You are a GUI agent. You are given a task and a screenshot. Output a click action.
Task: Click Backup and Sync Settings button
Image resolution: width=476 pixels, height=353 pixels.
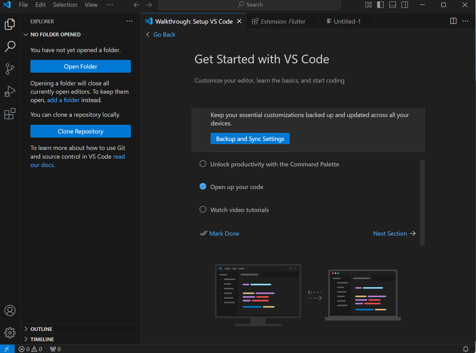250,139
